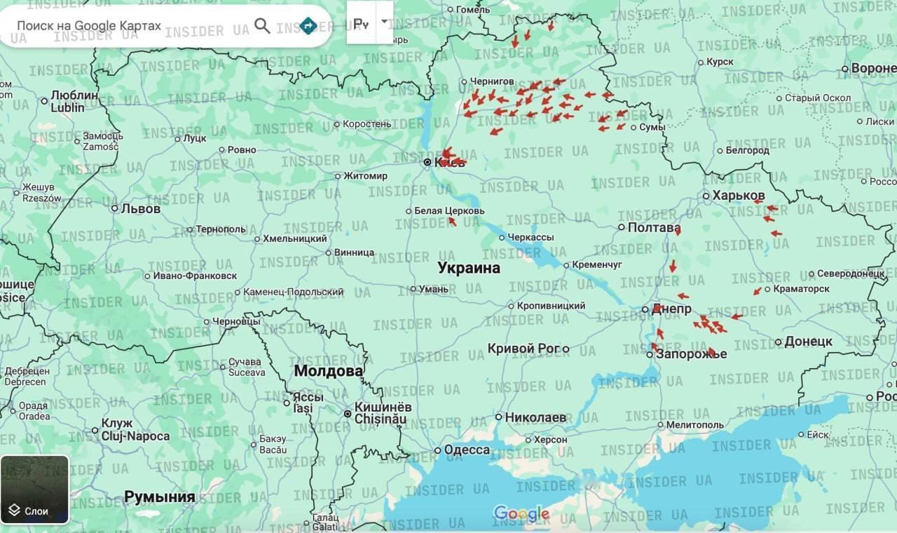
Task: Select the 'Запорожье' city label
Action: [691, 354]
